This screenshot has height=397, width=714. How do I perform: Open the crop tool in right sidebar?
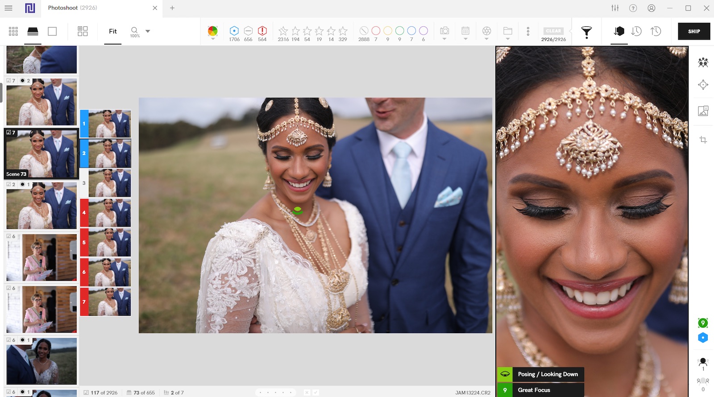click(x=703, y=140)
